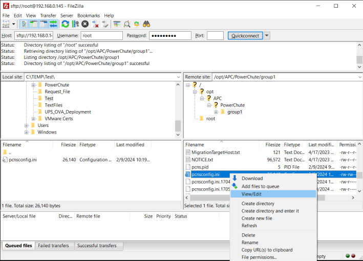Click the Password input field
The height and width of the screenshot is (261, 363).
pyautogui.click(x=170, y=36)
